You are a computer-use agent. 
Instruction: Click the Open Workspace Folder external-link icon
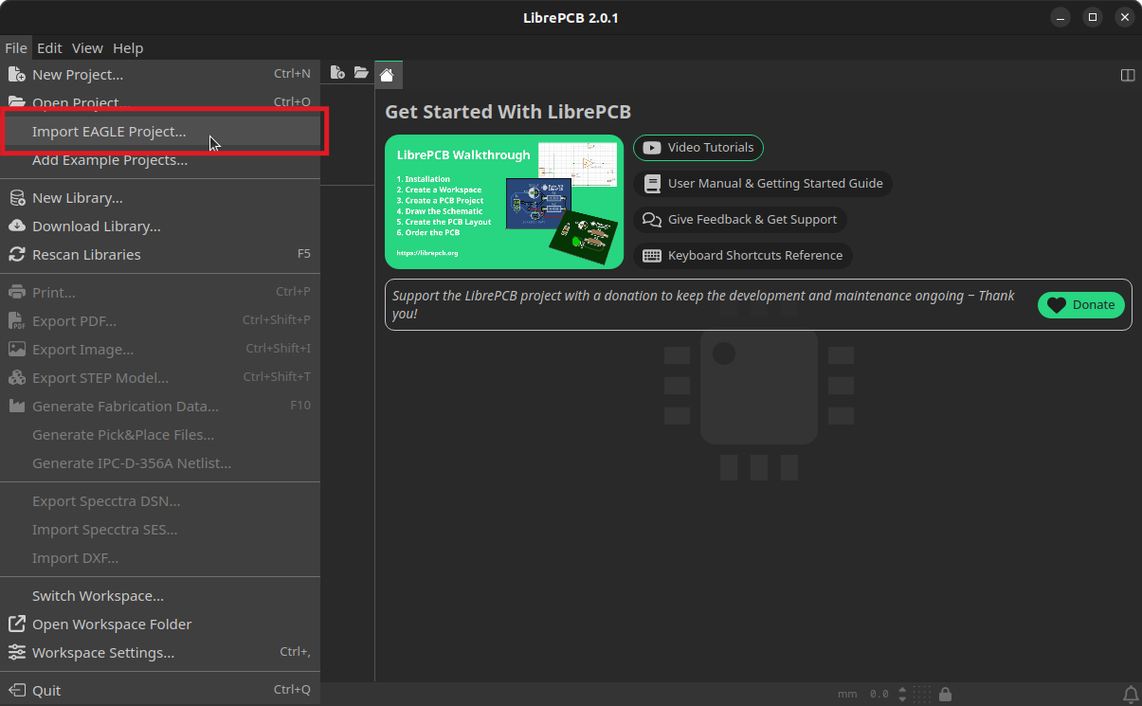click(16, 625)
